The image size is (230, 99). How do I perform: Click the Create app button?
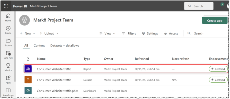[x=215, y=21]
